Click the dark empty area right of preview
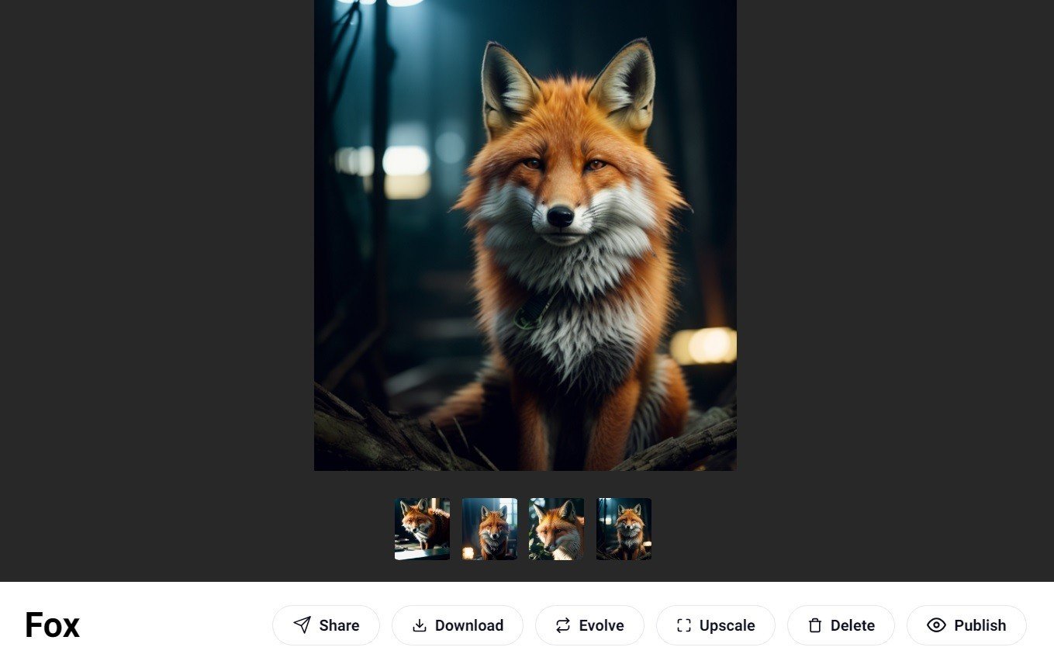Screen dimensions: 1054x654 point(892,272)
